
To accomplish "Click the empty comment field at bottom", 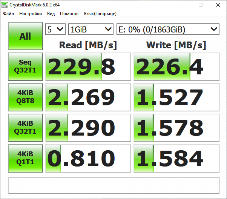I will click(114, 185).
